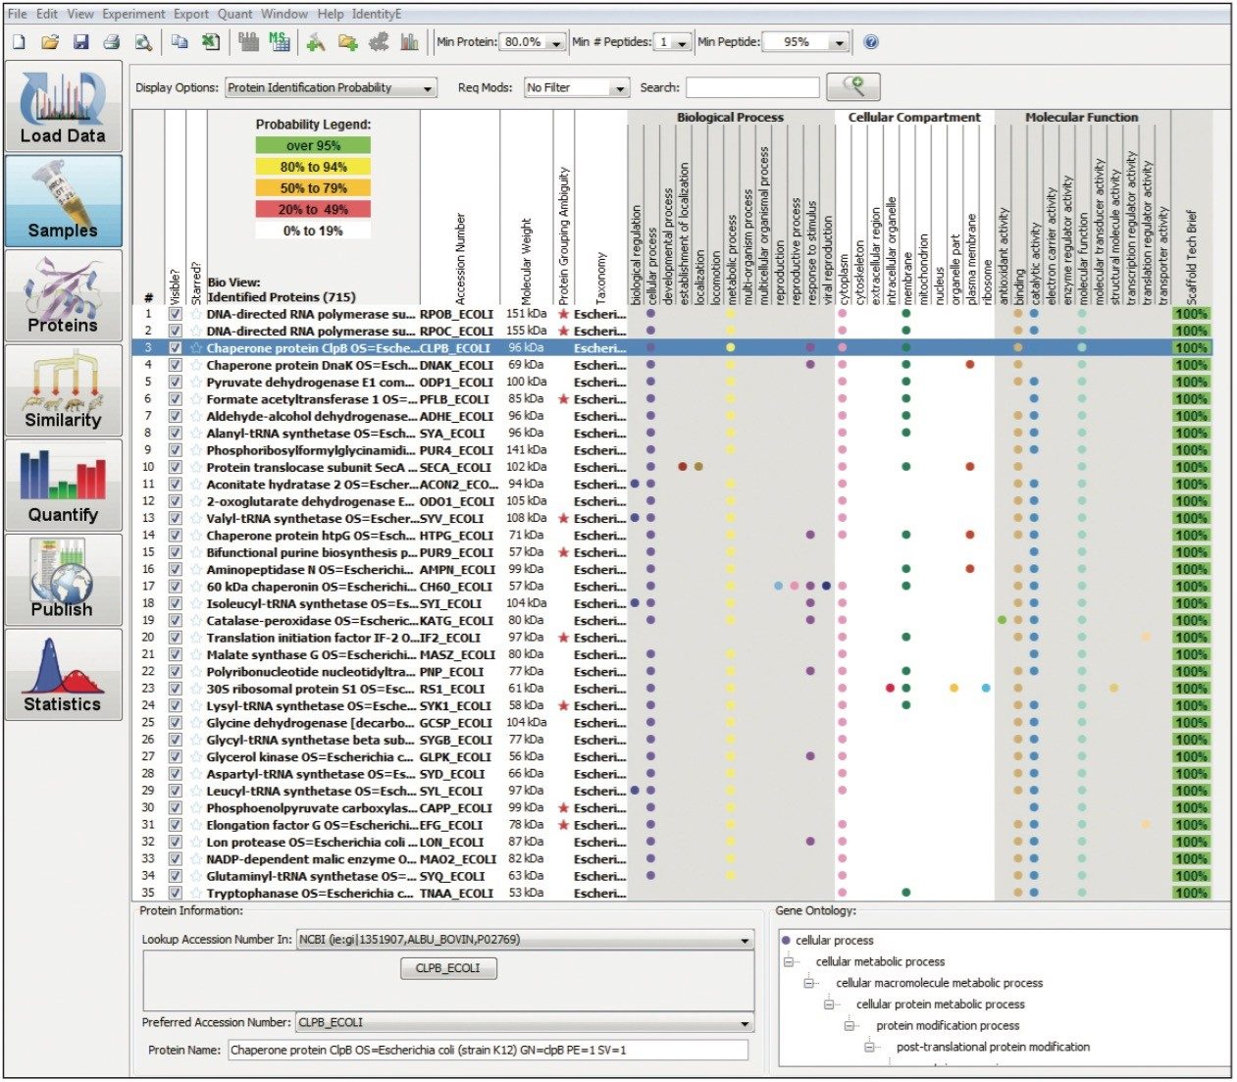Click the Print toolbar icon
1237x1082 pixels.
coord(112,42)
